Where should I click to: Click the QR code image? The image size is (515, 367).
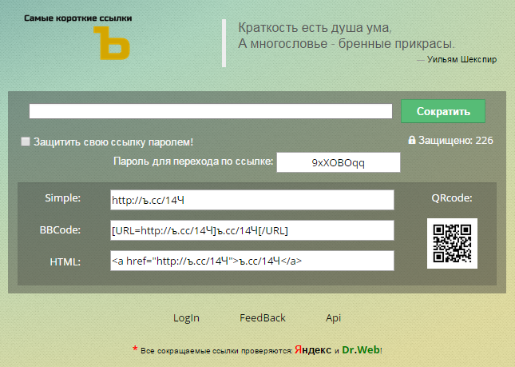pos(452,243)
